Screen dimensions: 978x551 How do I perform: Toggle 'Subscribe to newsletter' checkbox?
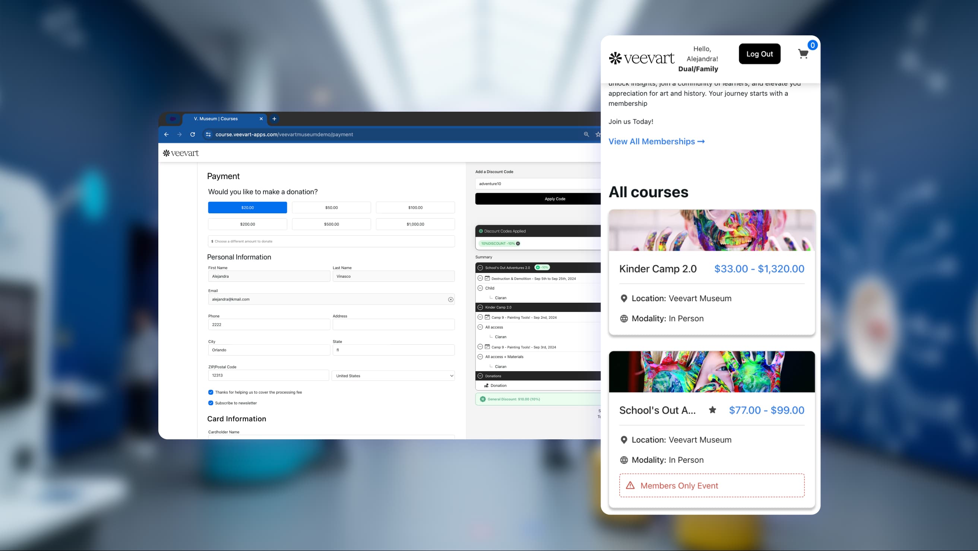pos(211,403)
